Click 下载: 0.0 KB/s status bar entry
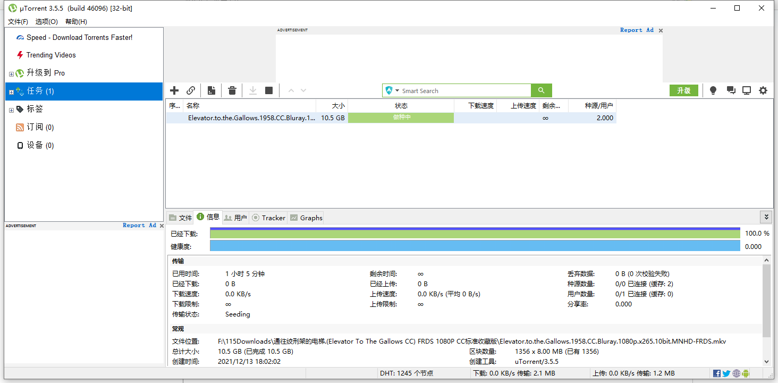Screen dimensions: 778x383 (x=514, y=373)
